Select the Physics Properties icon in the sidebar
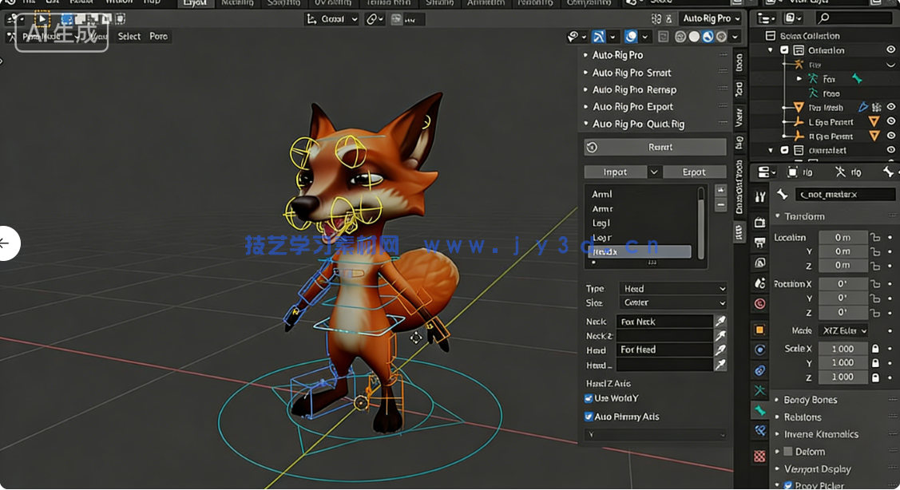This screenshot has width=900, height=490. (x=759, y=349)
